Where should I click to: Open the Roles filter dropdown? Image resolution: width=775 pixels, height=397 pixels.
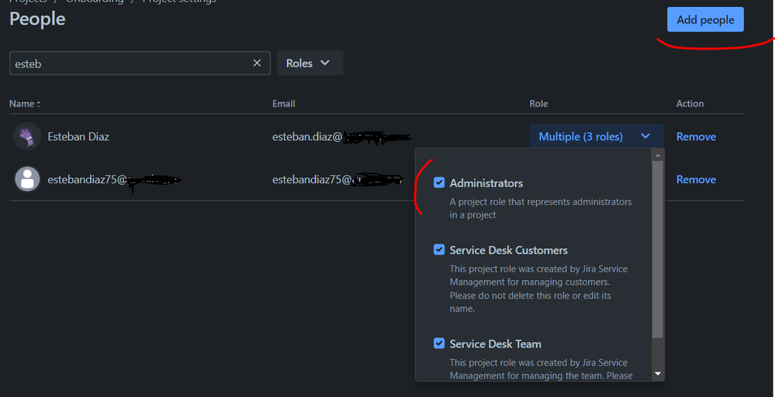pyautogui.click(x=310, y=63)
